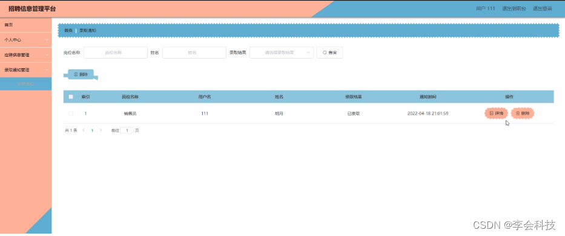Check the checkbox for row 1
This screenshot has height=236, width=565.
pyautogui.click(x=71, y=113)
